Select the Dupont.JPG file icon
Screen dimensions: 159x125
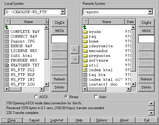click(7, 41)
